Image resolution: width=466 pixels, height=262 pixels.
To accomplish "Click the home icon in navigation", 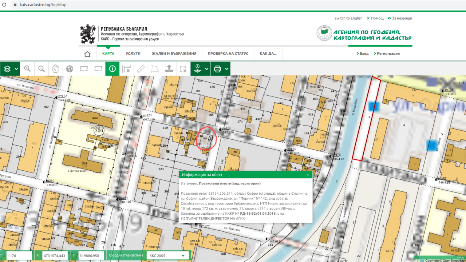I will pos(87,54).
